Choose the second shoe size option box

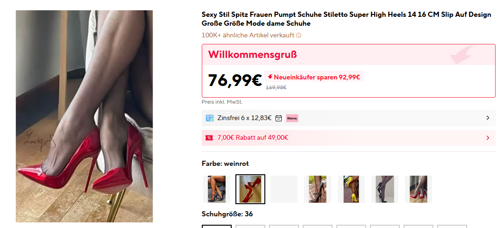pyautogui.click(x=250, y=227)
